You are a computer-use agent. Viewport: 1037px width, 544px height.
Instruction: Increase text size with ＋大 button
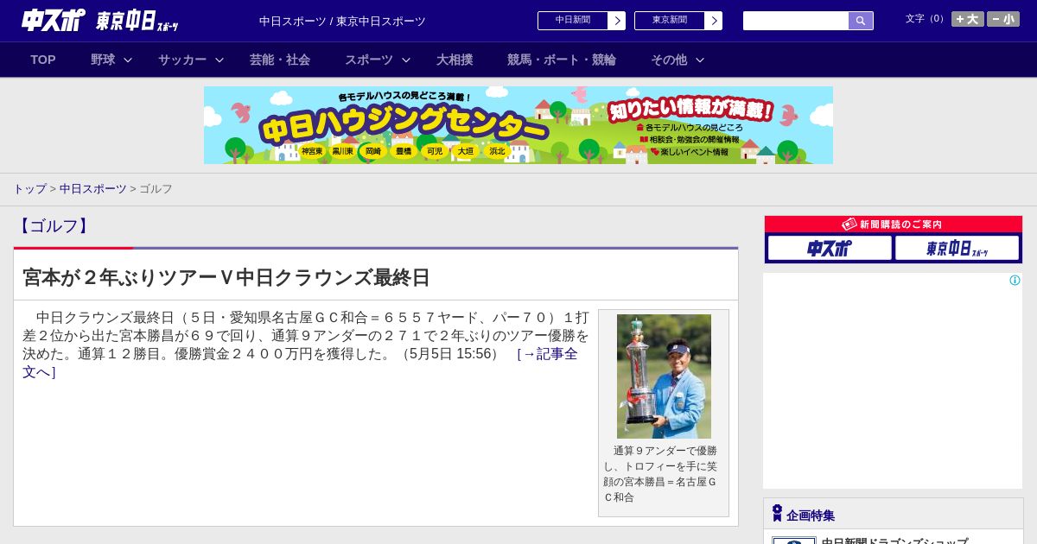point(968,19)
